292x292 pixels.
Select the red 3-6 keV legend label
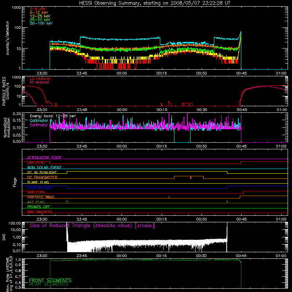pyautogui.click(x=38, y=9)
